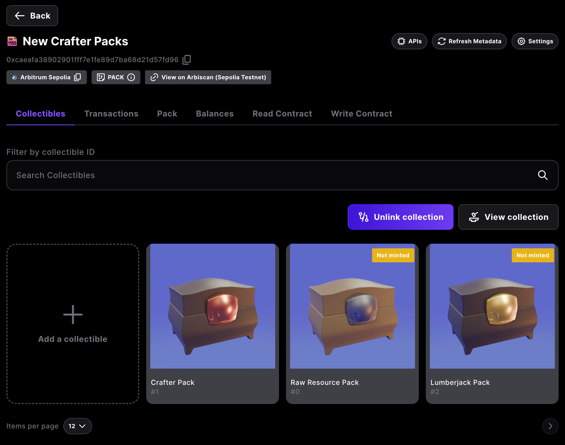Select the Balances tab
The image size is (565, 445).
click(x=215, y=114)
